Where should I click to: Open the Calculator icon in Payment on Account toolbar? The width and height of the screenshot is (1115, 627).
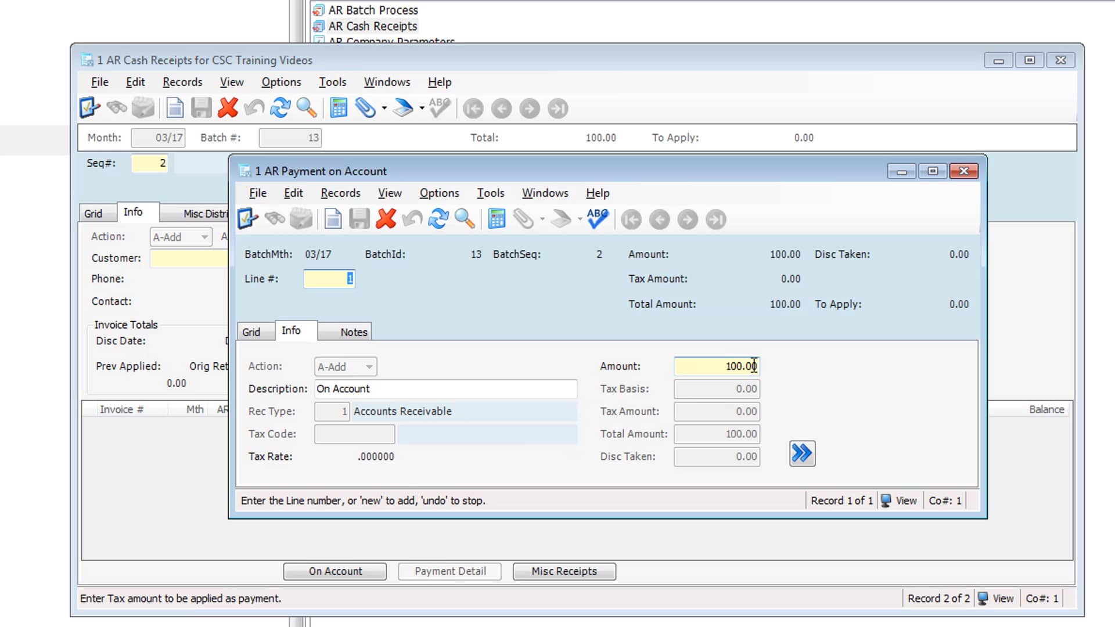click(x=497, y=219)
